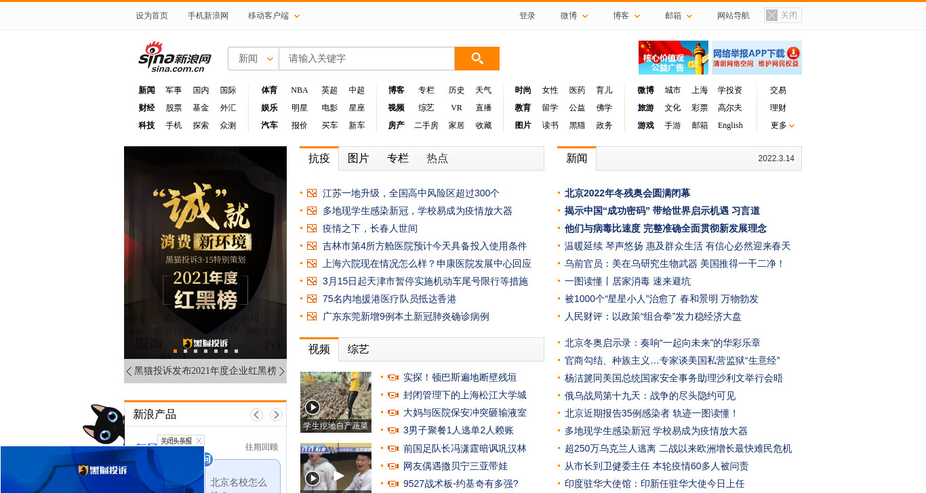Open the 网络举报APP下载 banner
This screenshot has width=926, height=493.
(x=757, y=58)
